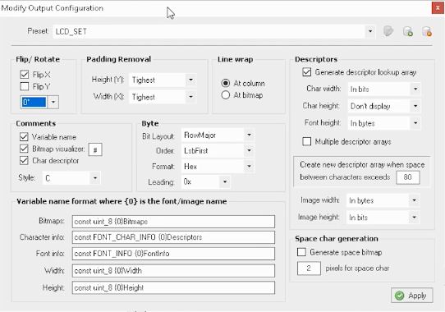Toggle the Flip X checkbox
The image size is (445, 312).
coord(25,75)
